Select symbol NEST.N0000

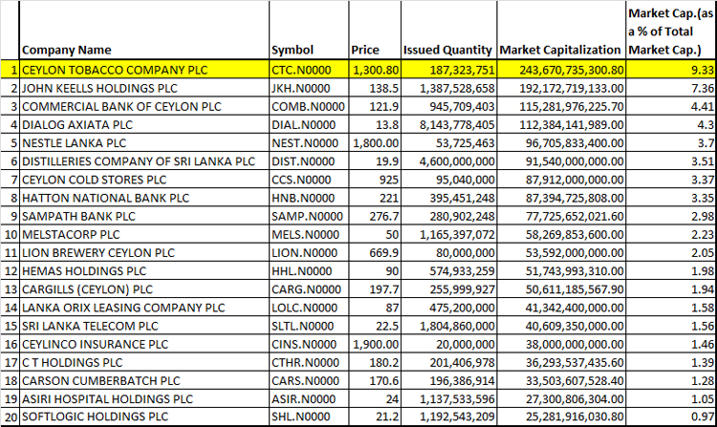click(x=309, y=143)
